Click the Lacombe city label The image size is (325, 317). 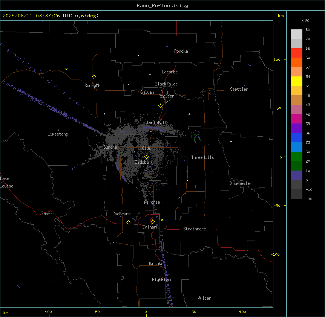point(170,72)
